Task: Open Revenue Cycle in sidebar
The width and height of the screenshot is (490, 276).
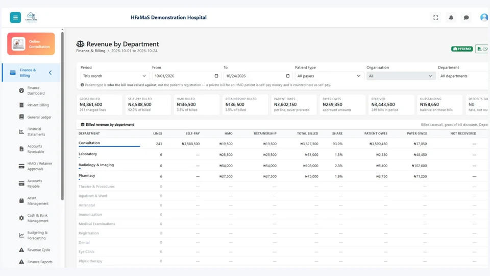Action: [x=38, y=250]
